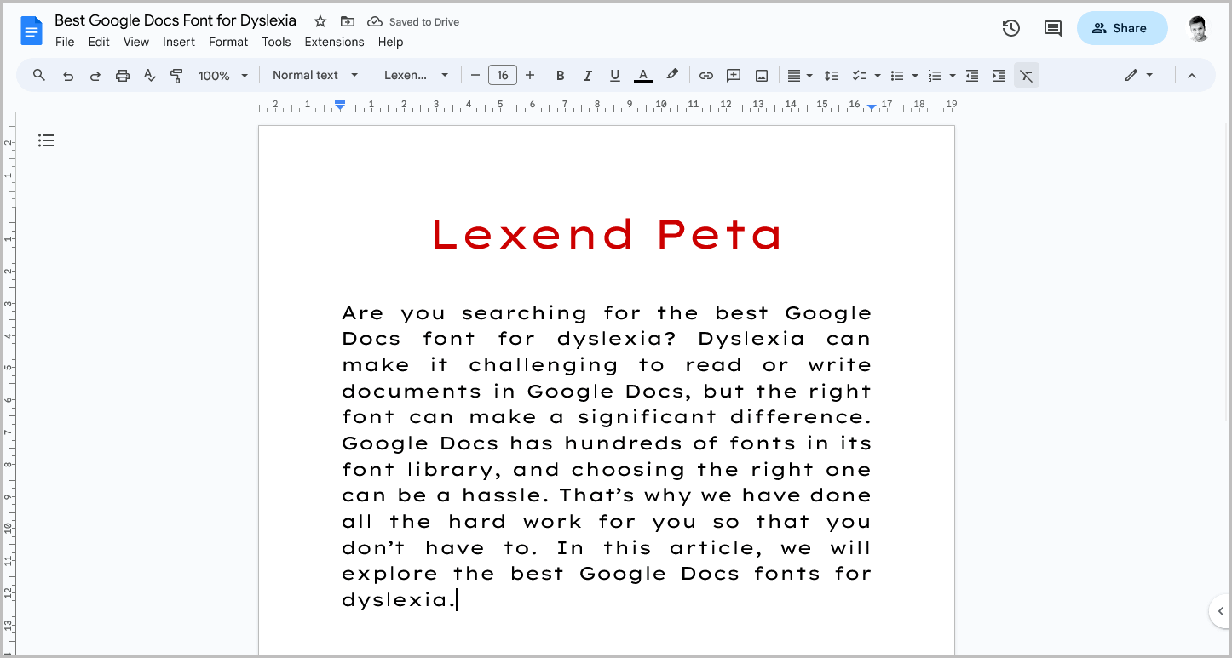This screenshot has height=658, width=1232.
Task: Open the comments history icon
Action: (x=1053, y=28)
